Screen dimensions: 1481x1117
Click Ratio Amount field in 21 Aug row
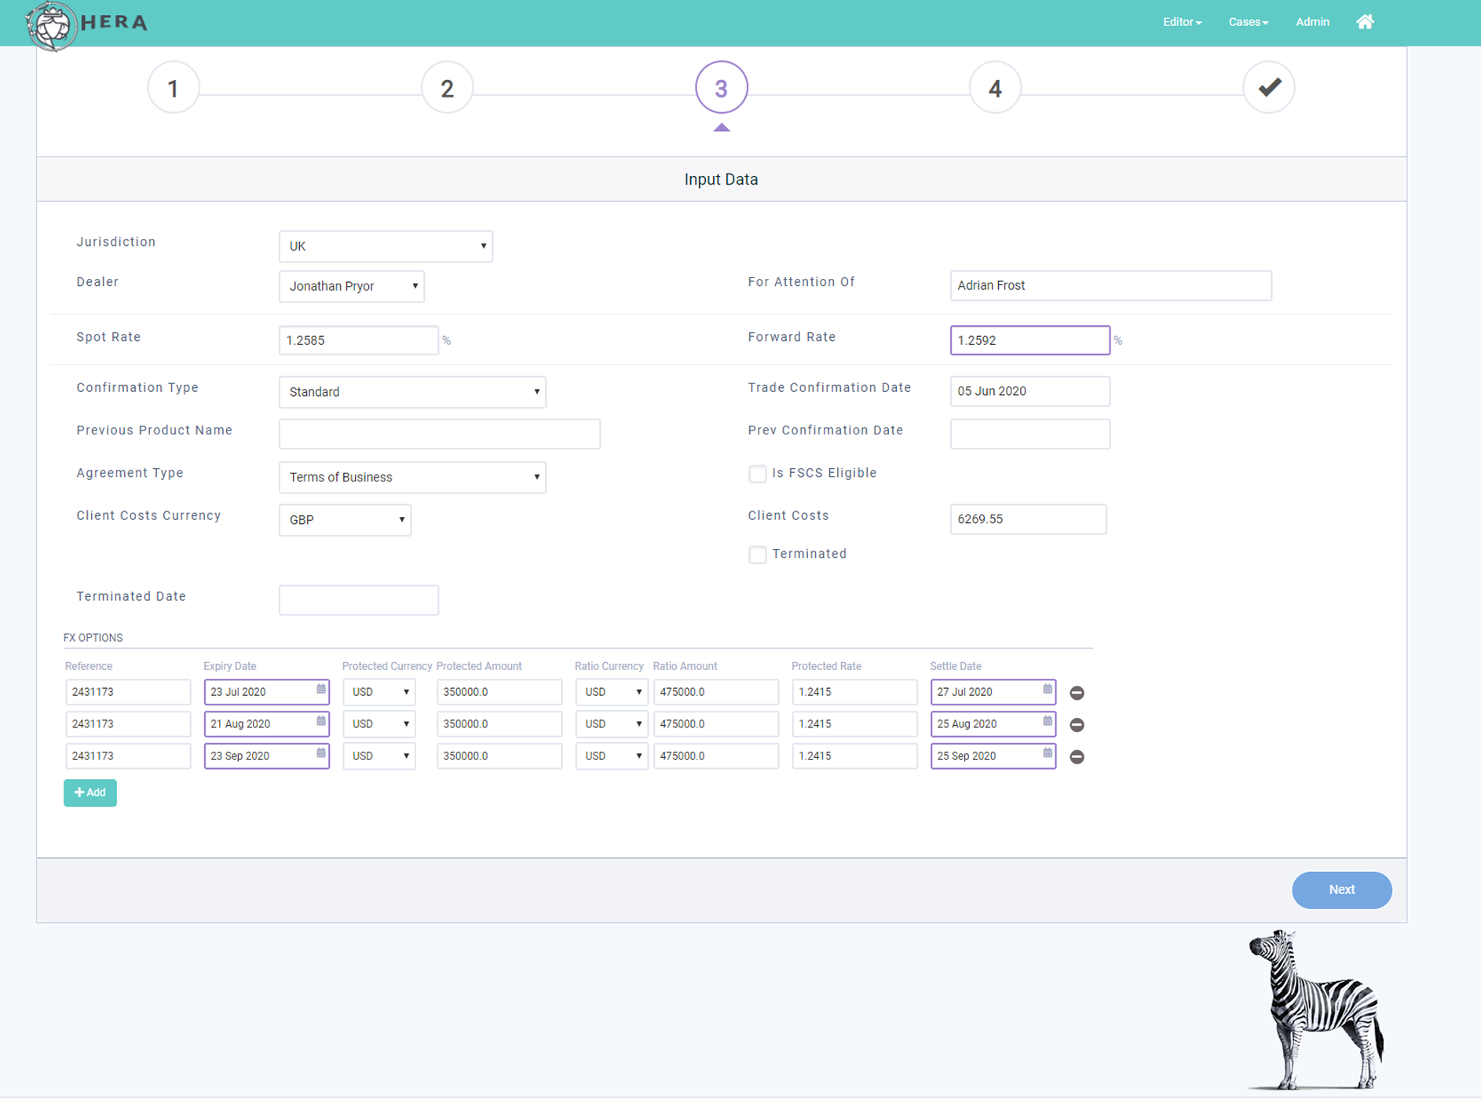pos(716,724)
